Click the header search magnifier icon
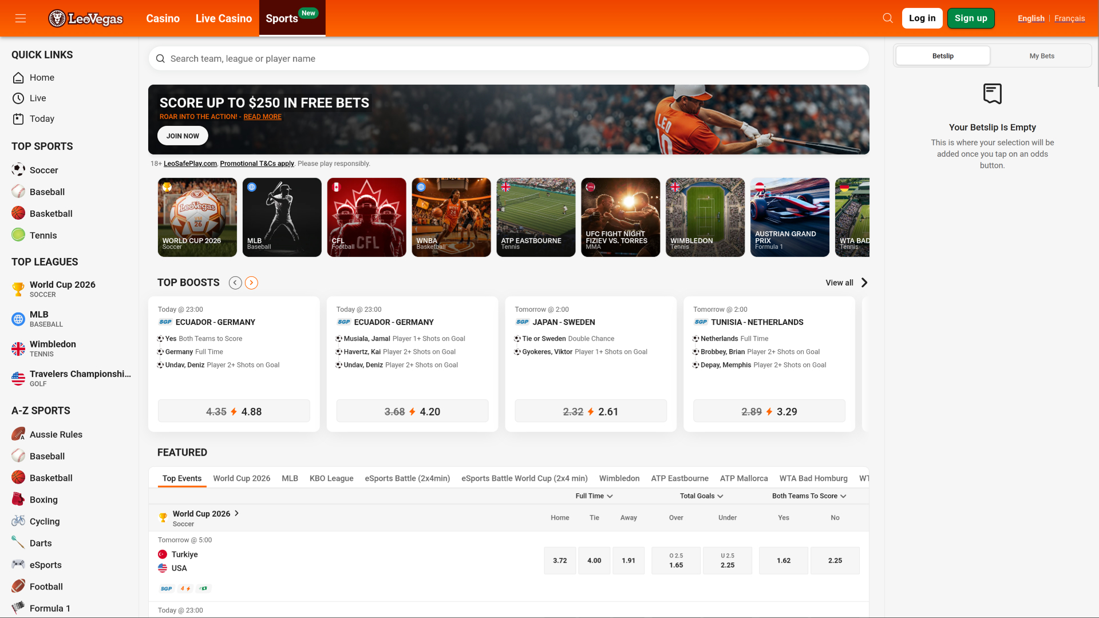This screenshot has height=618, width=1099. (888, 18)
